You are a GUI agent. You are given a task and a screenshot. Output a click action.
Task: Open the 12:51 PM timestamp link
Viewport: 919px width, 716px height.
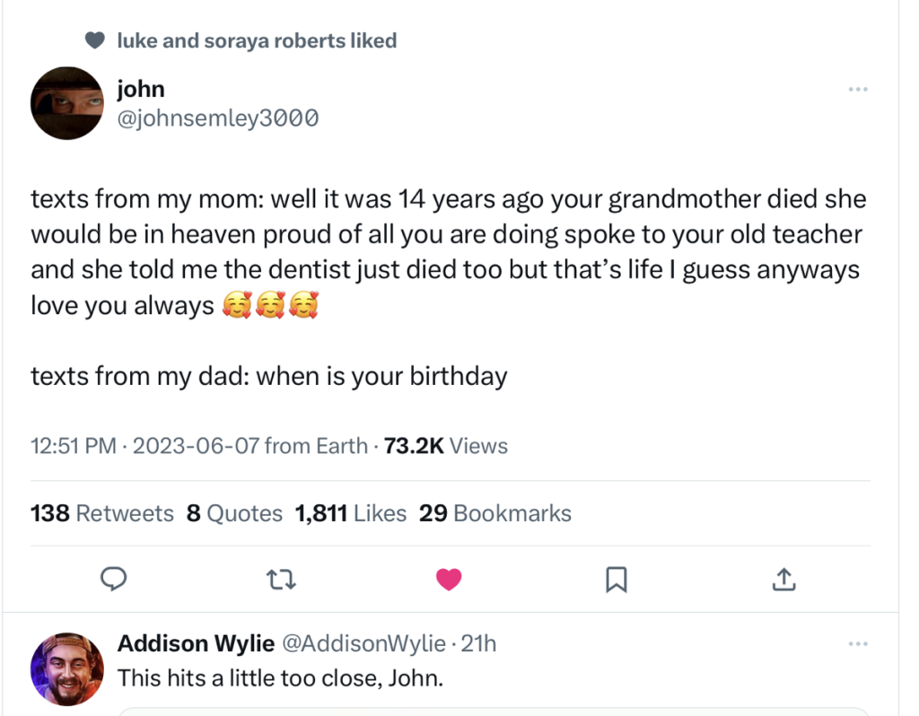[x=73, y=446]
